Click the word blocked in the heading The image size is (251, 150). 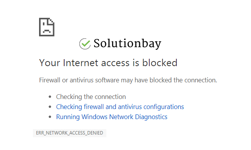[x=160, y=63]
